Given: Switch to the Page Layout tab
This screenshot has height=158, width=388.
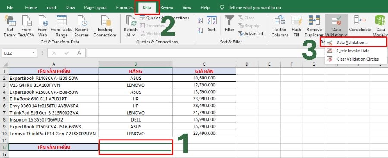Looking at the screenshot, I should click(x=96, y=8).
